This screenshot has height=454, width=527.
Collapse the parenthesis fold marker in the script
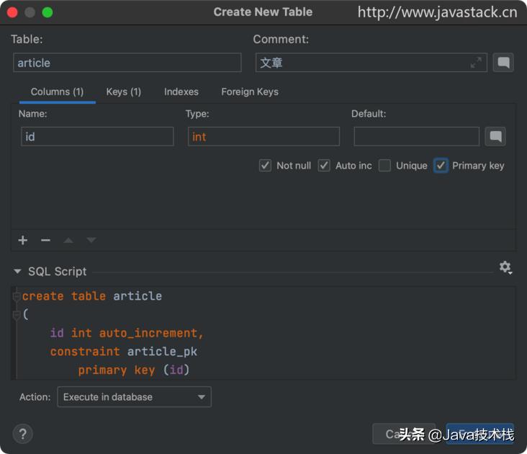point(16,315)
